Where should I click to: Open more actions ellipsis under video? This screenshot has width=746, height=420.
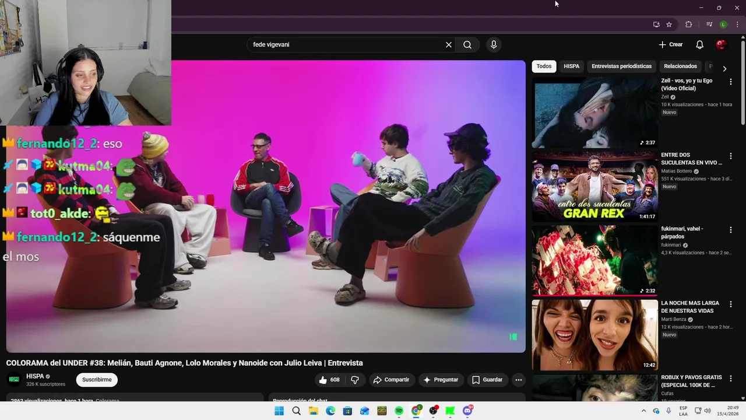(518, 380)
